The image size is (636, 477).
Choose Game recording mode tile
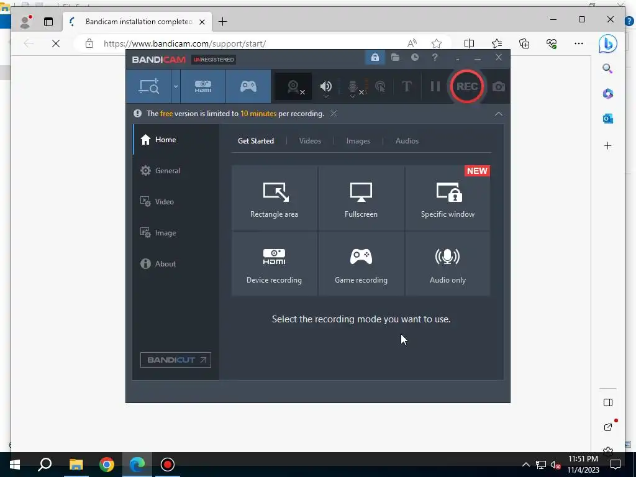point(361,263)
